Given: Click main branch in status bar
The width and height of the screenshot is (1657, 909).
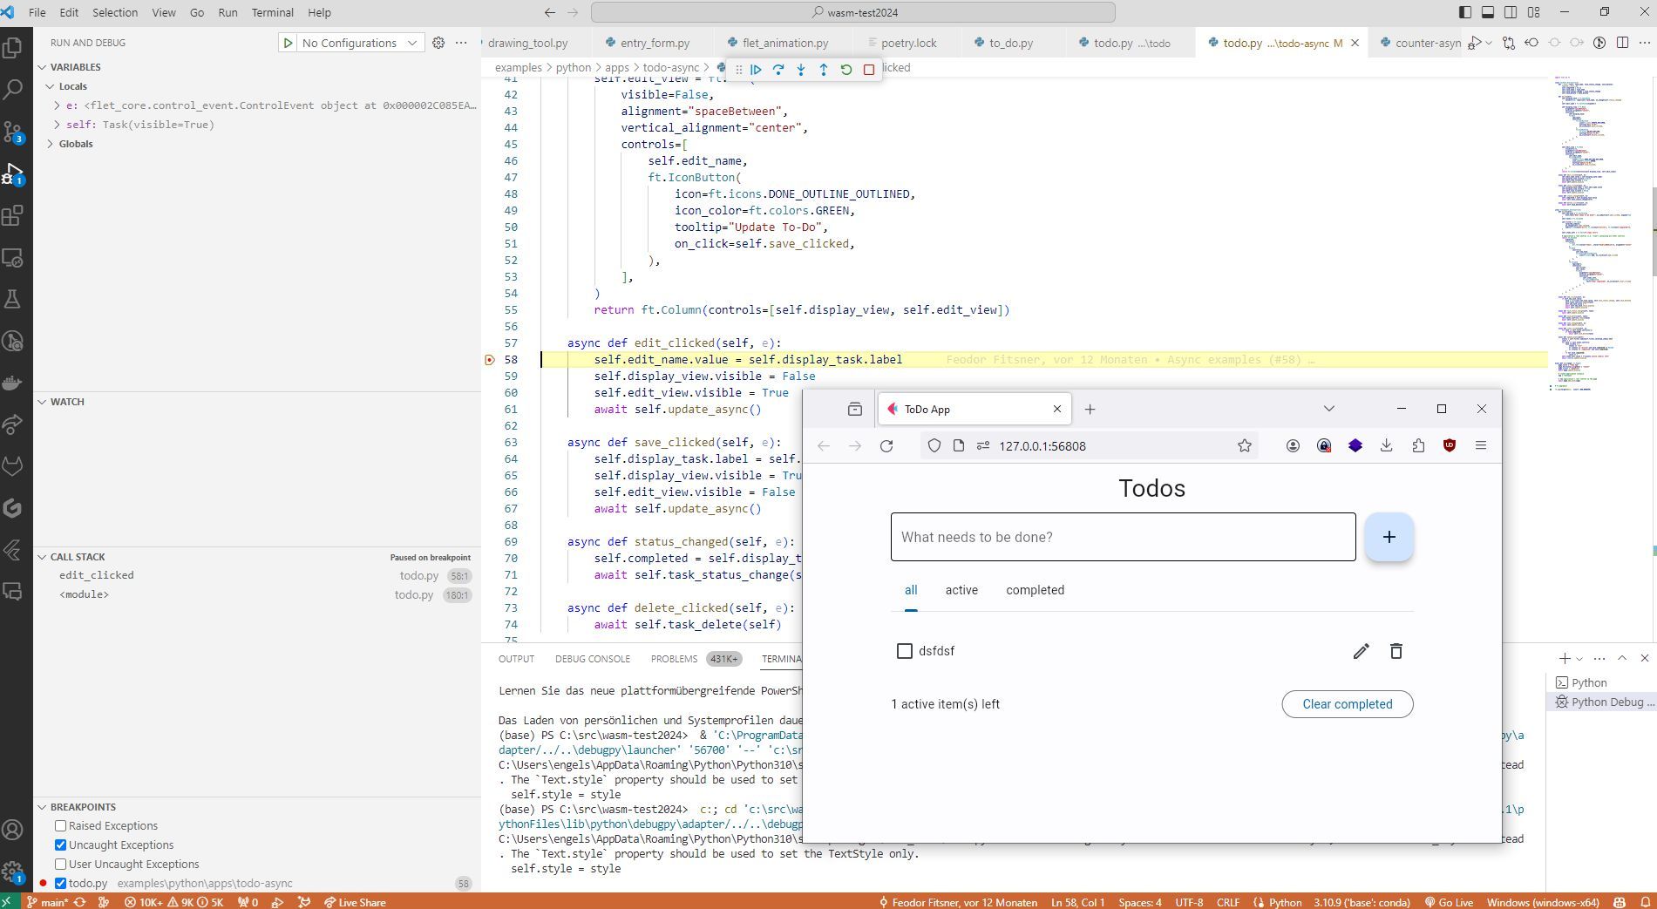Looking at the screenshot, I should [47, 902].
